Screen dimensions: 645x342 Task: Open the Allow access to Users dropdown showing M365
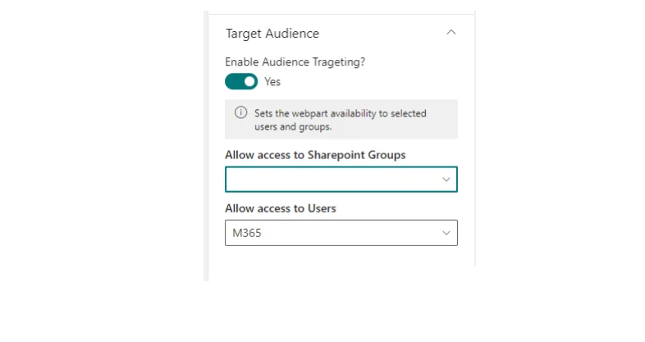point(341,233)
